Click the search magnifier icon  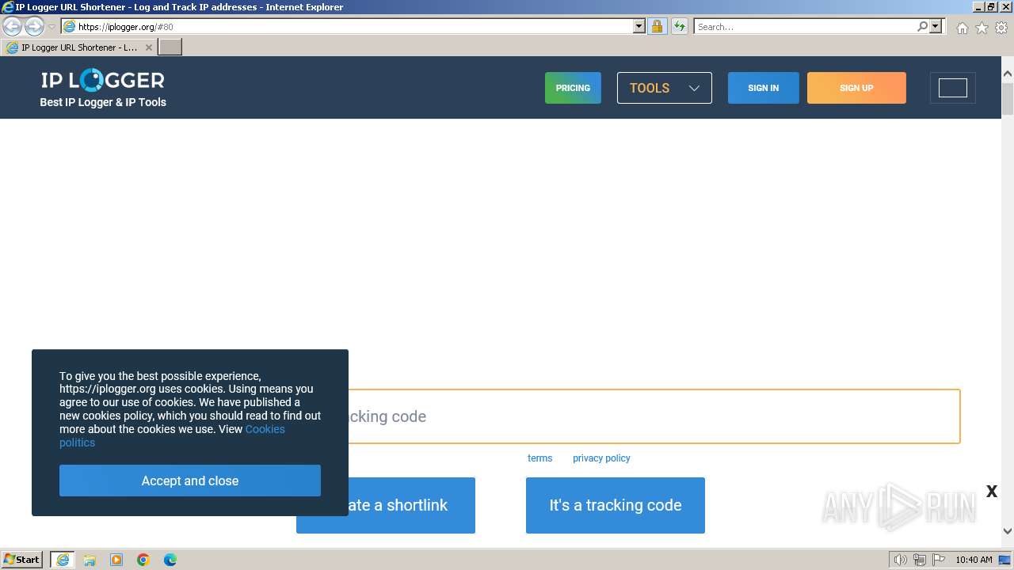click(x=922, y=26)
